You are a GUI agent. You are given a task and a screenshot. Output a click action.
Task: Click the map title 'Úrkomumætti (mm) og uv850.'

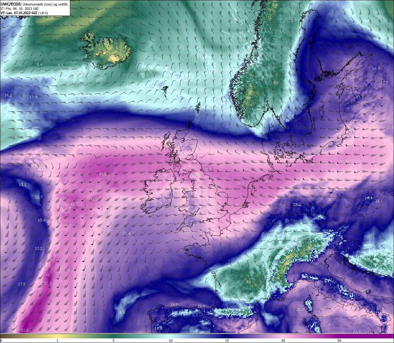tap(46, 4)
